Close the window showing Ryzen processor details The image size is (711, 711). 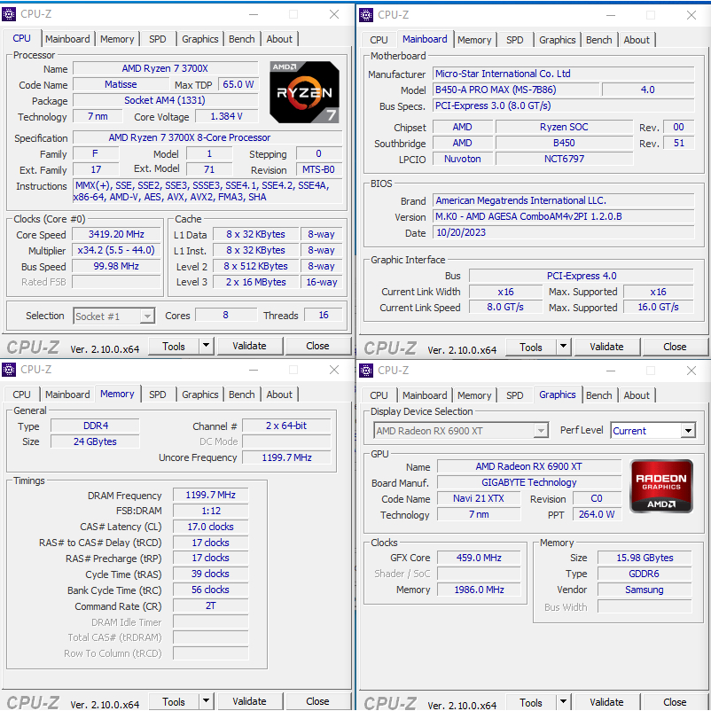334,14
